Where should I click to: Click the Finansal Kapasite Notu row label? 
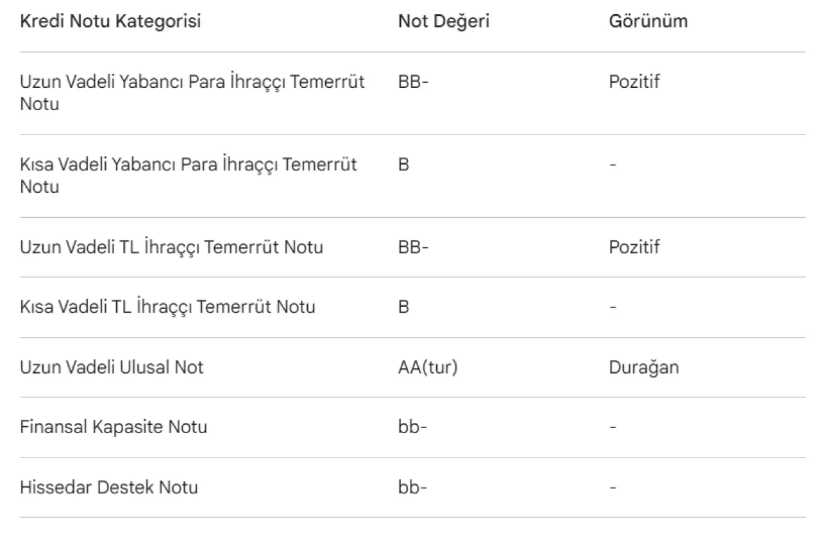(x=114, y=427)
